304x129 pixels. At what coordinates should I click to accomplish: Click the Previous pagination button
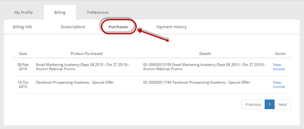coord(253,104)
